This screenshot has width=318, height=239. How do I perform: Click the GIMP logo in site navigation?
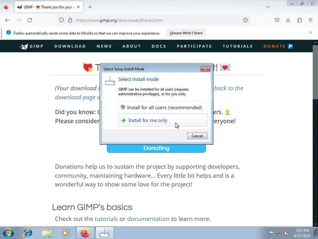[32, 46]
